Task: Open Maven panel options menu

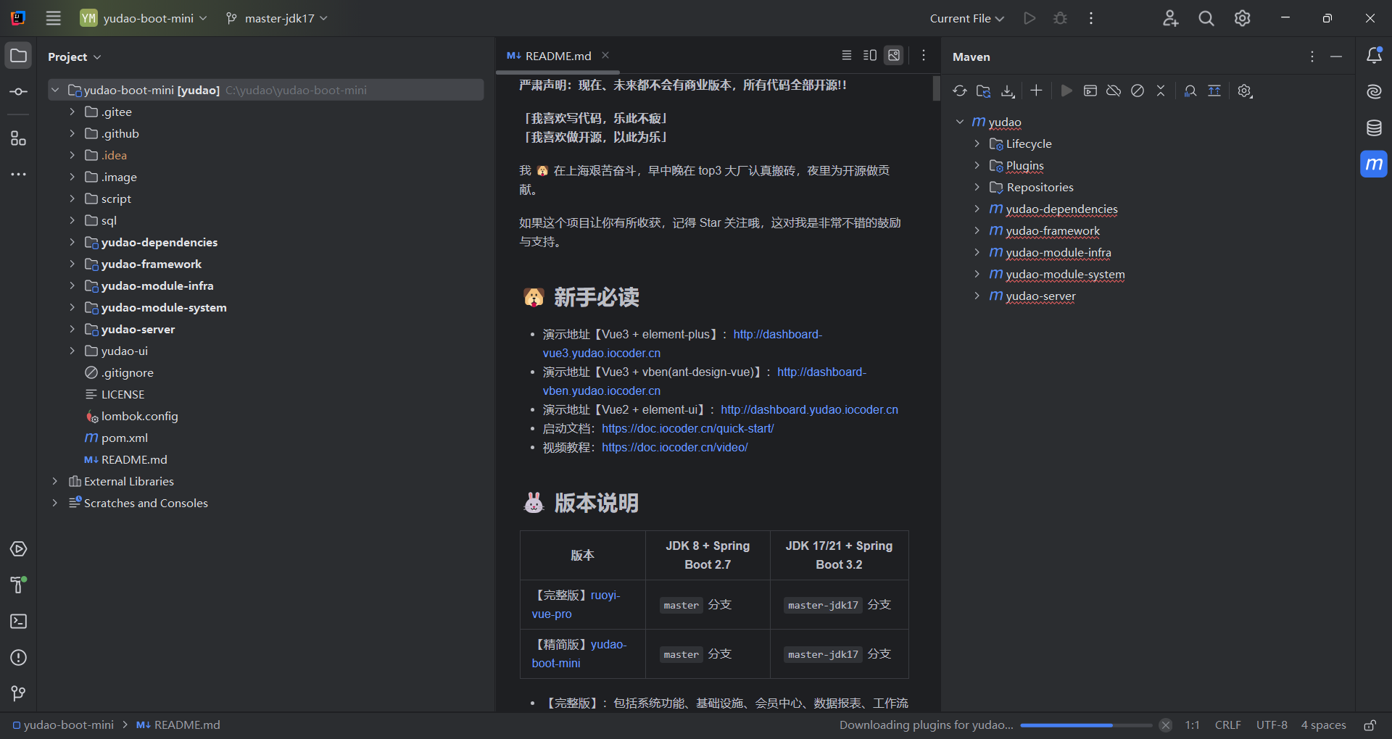Action: (x=1312, y=57)
